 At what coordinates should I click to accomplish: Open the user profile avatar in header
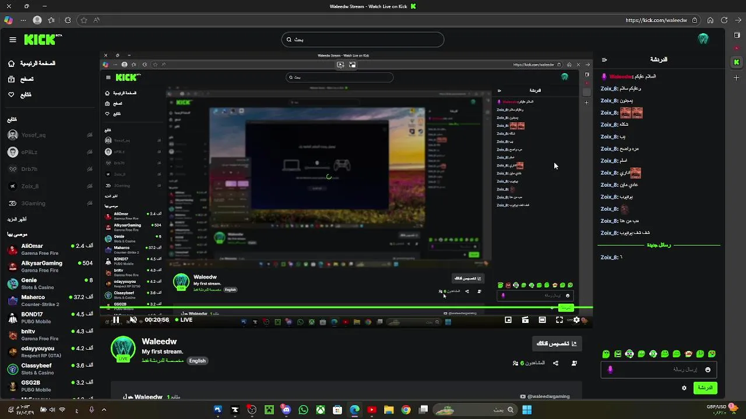tap(703, 39)
